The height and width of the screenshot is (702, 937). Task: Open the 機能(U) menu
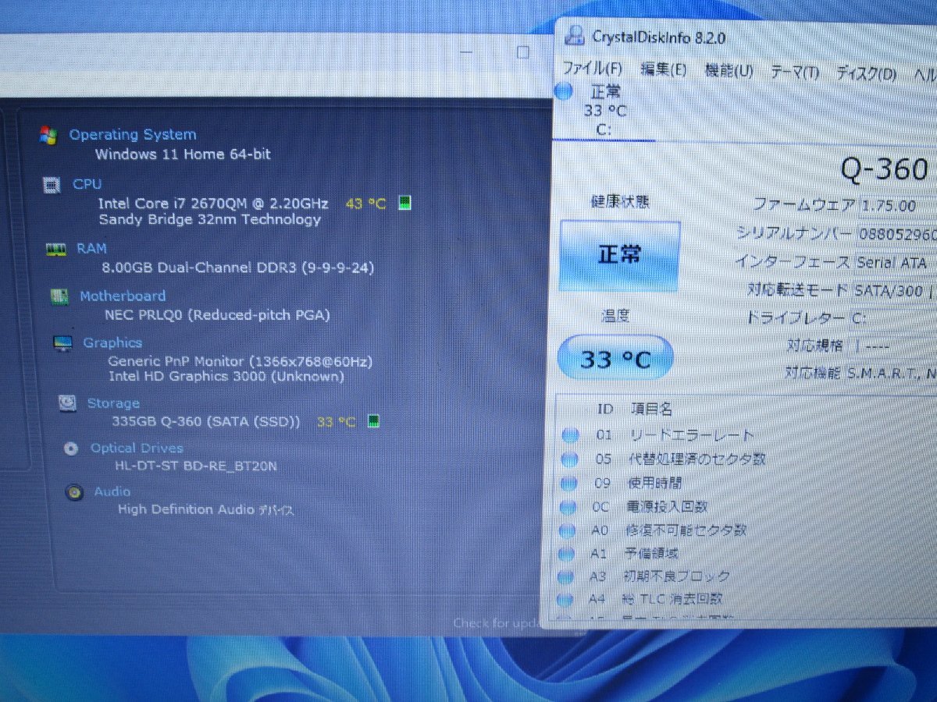pos(729,71)
